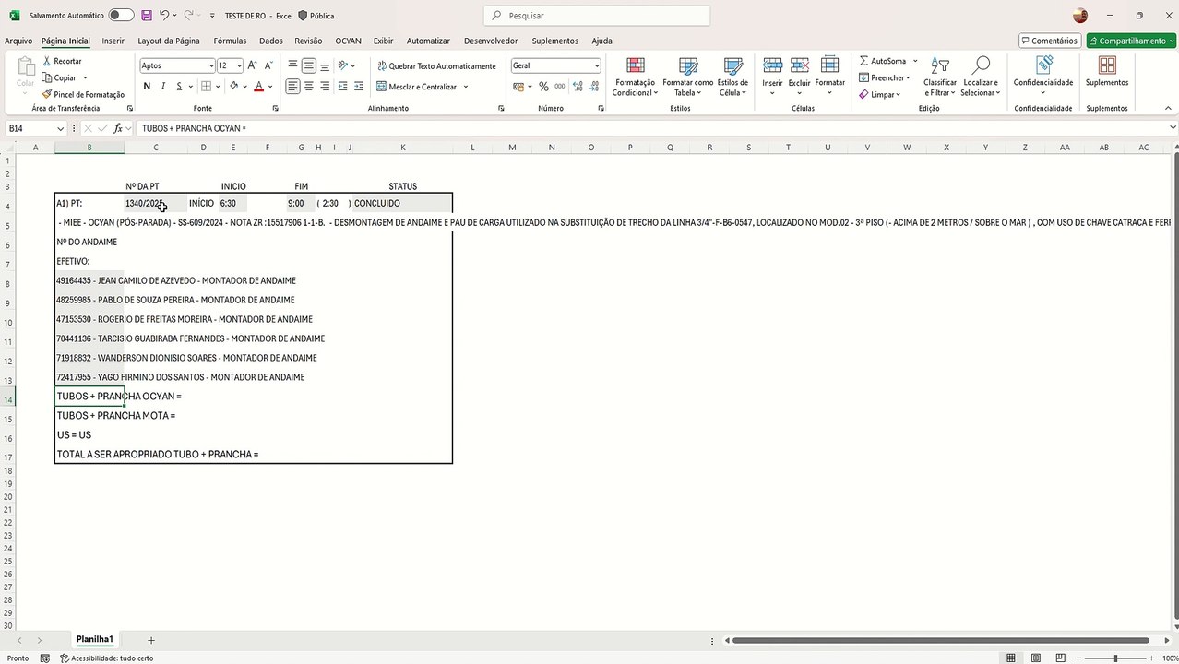Decrease indent in cell

(343, 86)
